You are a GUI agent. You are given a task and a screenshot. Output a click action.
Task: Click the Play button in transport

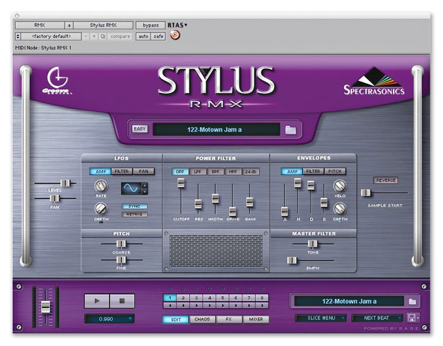click(x=97, y=300)
